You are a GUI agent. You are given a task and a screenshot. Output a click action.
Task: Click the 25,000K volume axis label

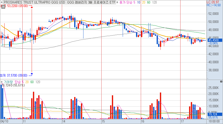pos(214,88)
